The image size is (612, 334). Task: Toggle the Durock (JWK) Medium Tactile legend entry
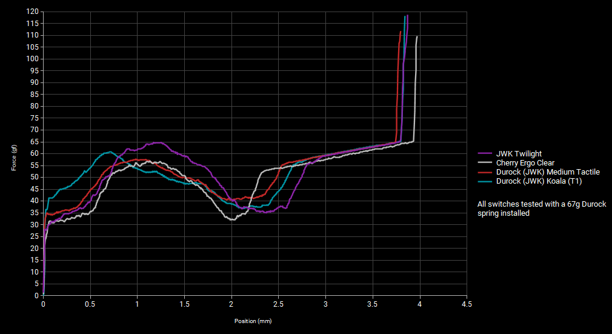coord(548,172)
